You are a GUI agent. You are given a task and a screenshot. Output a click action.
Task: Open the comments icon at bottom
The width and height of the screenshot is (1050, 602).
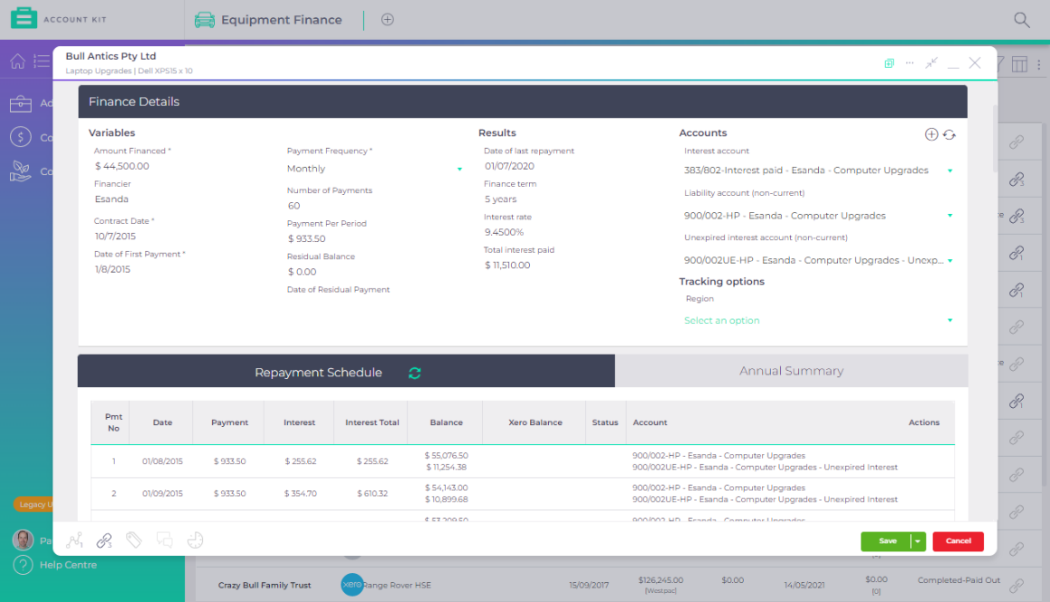[165, 540]
